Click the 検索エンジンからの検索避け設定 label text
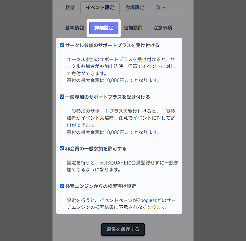The image size is (246, 241). 101,186
